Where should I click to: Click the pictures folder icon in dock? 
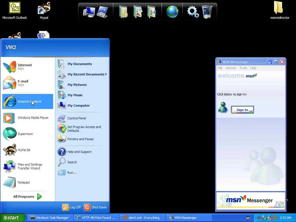coord(138,12)
